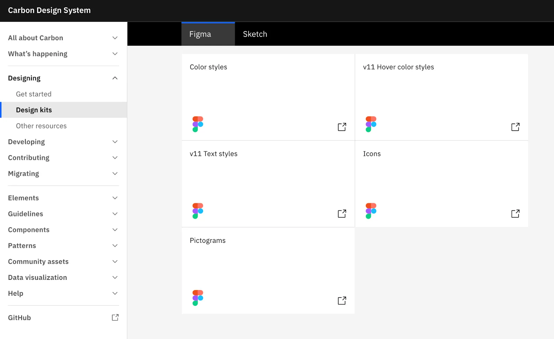
Task: Launch icon on v11 Hover color styles card
Action: (x=515, y=127)
